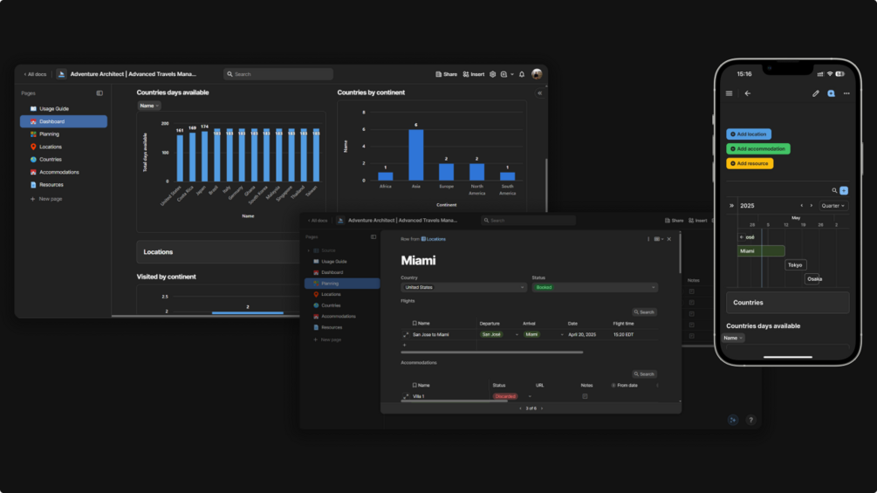
Task: Expand the Villa 1 accommodation row
Action: 406,396
